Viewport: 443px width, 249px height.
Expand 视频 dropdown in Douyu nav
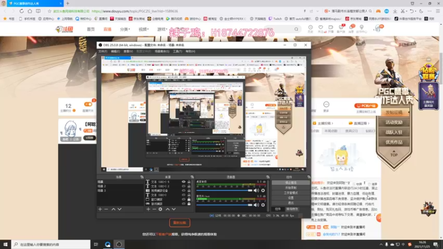click(143, 29)
